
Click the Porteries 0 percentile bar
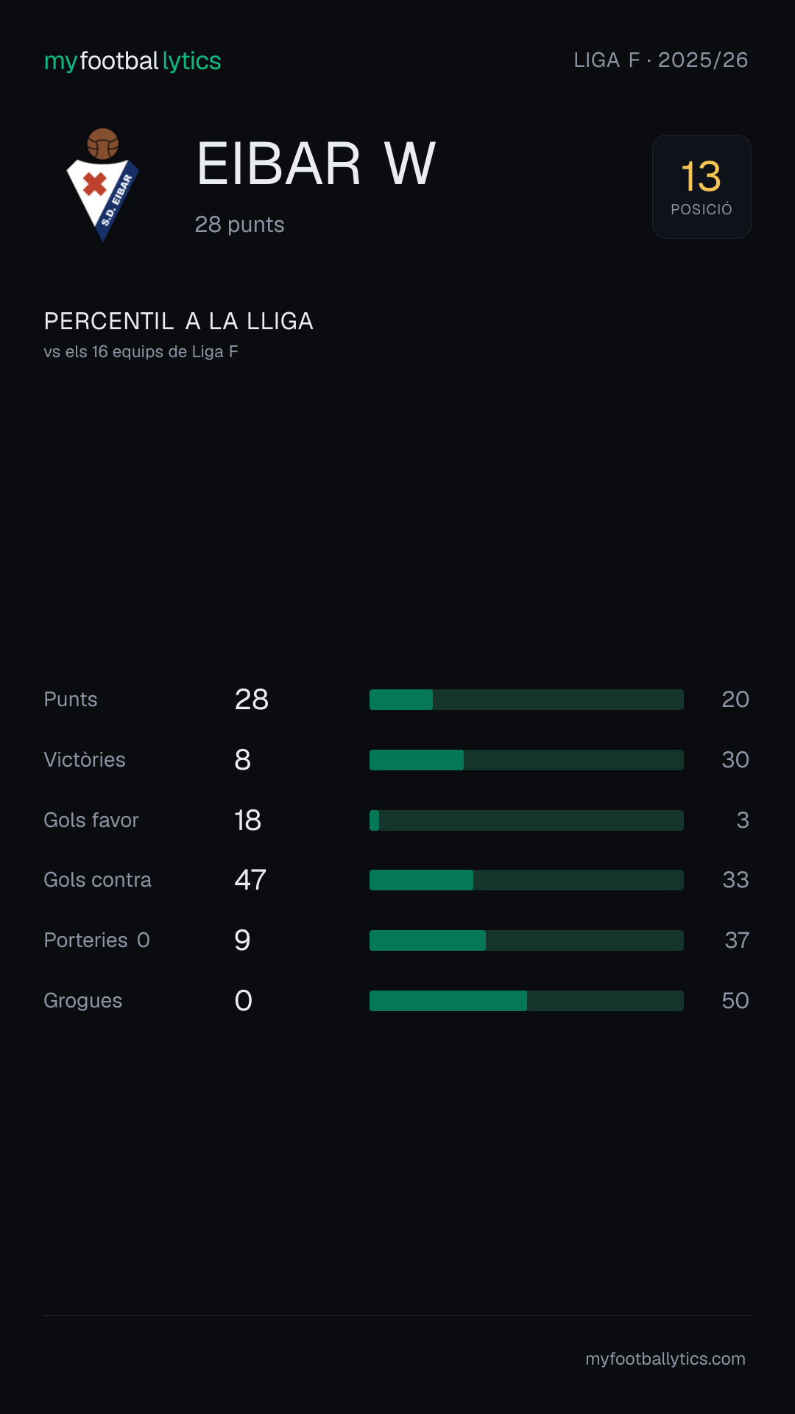[x=526, y=940]
